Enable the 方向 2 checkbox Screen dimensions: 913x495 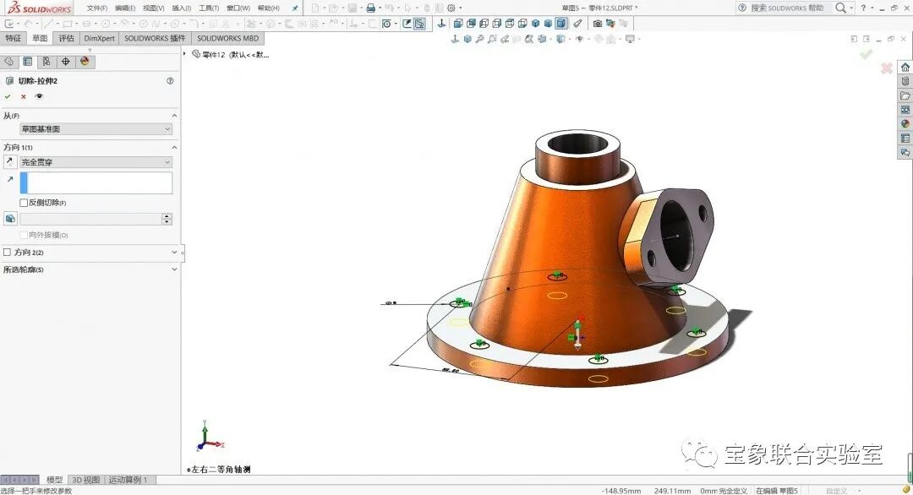8,252
